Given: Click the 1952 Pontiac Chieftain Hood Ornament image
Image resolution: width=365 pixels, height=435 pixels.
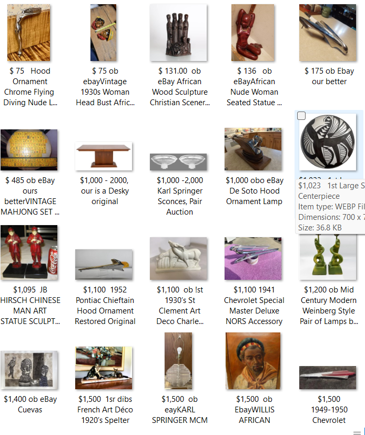Looking at the screenshot, I should (104, 265).
